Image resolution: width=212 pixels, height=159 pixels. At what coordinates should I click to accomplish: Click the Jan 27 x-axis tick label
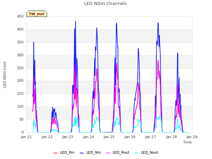click(150, 137)
